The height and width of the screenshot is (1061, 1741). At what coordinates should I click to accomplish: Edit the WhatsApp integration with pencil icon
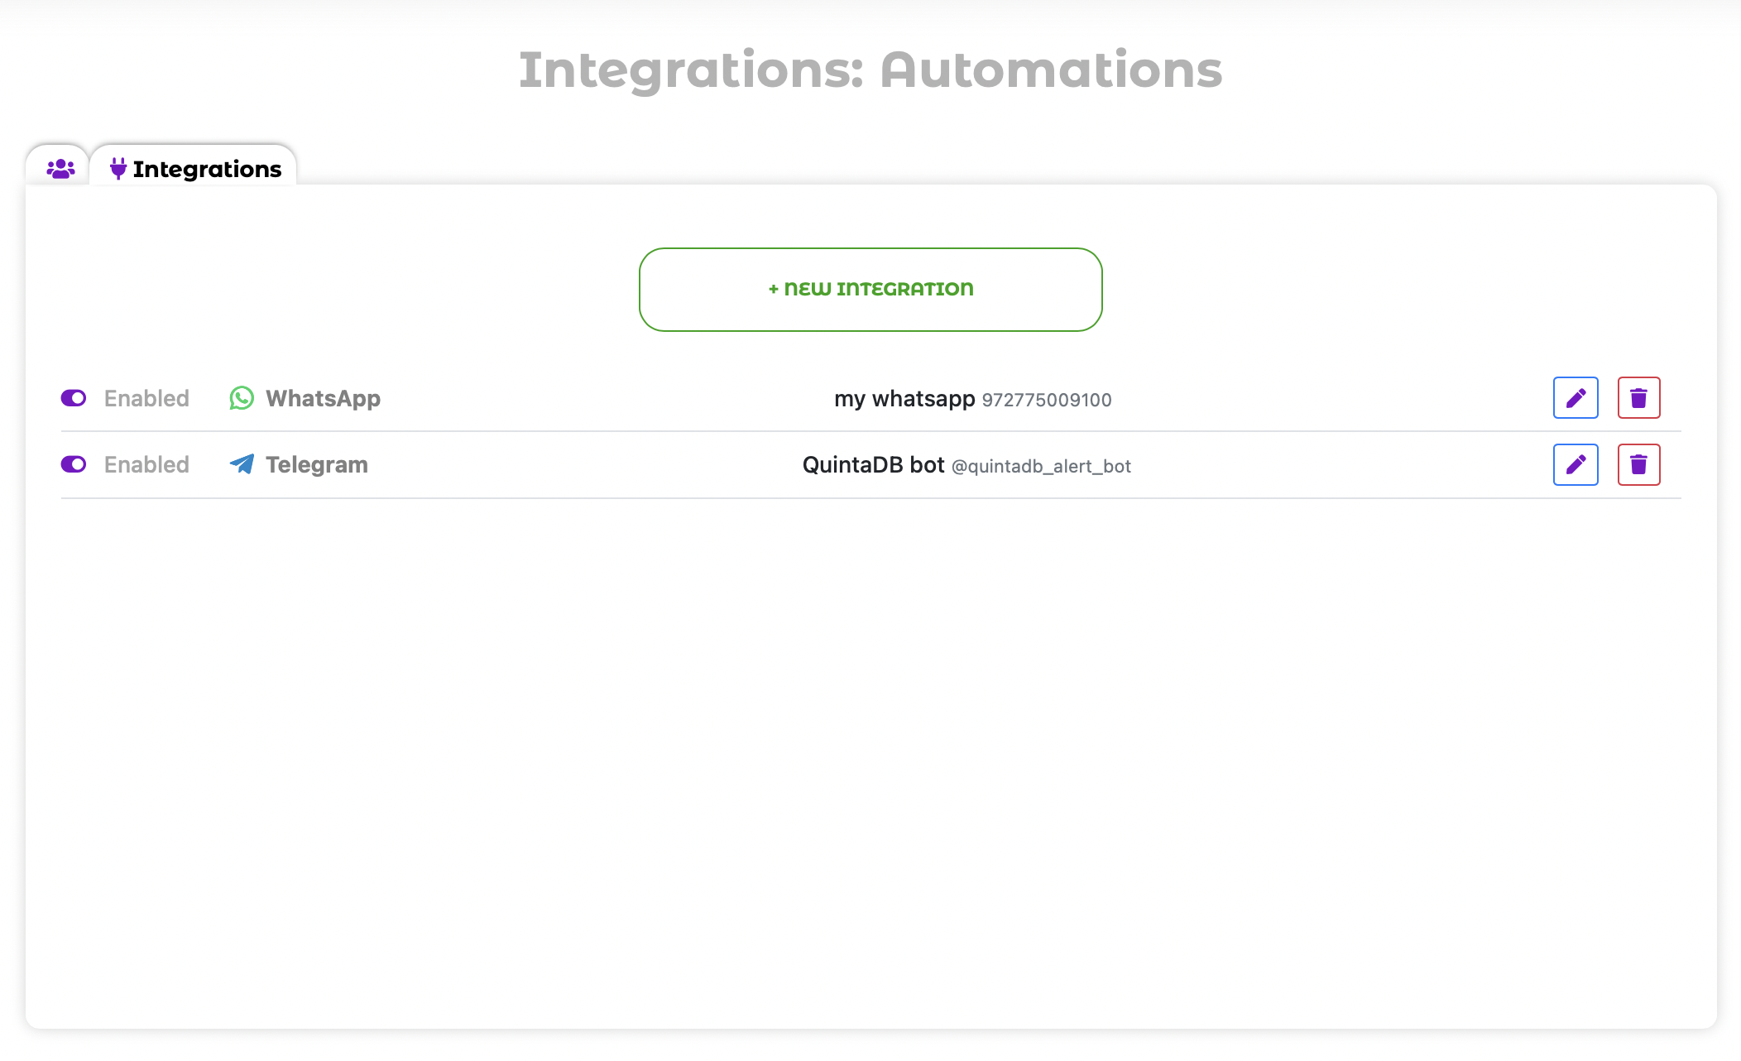coord(1576,398)
